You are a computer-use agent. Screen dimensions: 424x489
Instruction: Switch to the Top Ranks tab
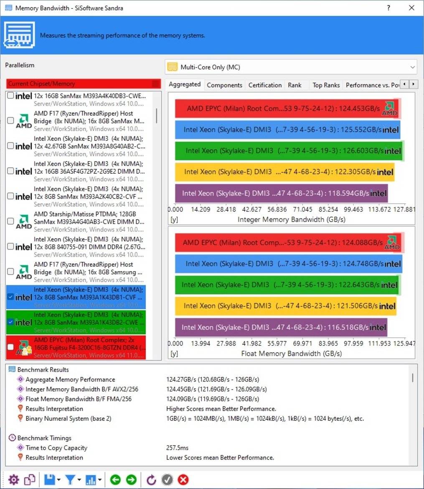326,85
